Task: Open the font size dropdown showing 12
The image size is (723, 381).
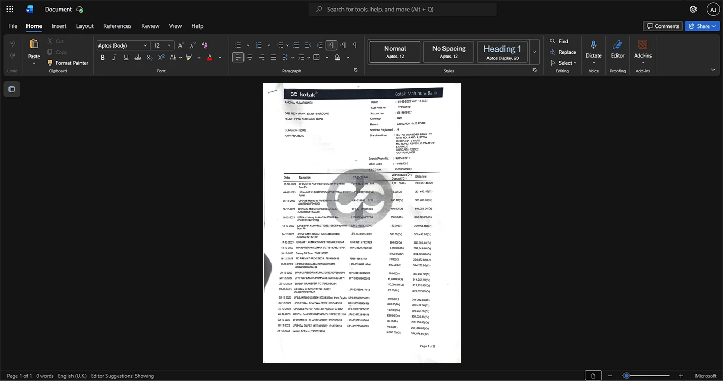Action: (162, 45)
